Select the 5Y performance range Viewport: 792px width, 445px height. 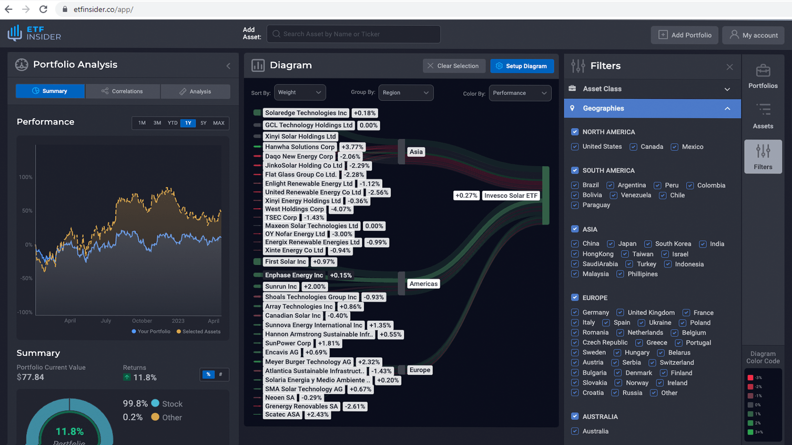pyautogui.click(x=203, y=123)
